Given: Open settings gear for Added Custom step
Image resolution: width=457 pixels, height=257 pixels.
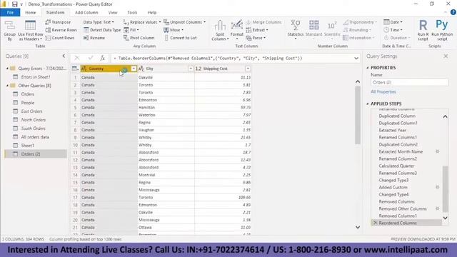Looking at the screenshot, I should pos(438,187).
